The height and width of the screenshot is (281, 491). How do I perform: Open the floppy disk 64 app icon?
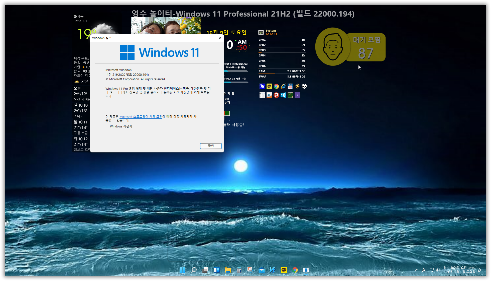290,86
